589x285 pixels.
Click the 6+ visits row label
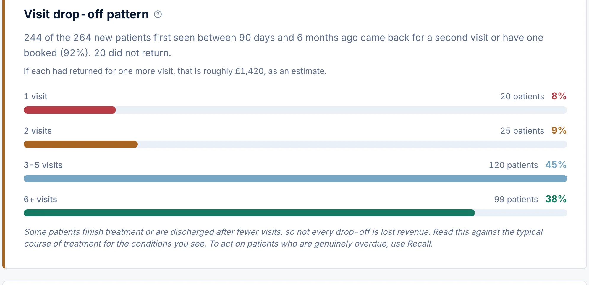pos(41,199)
